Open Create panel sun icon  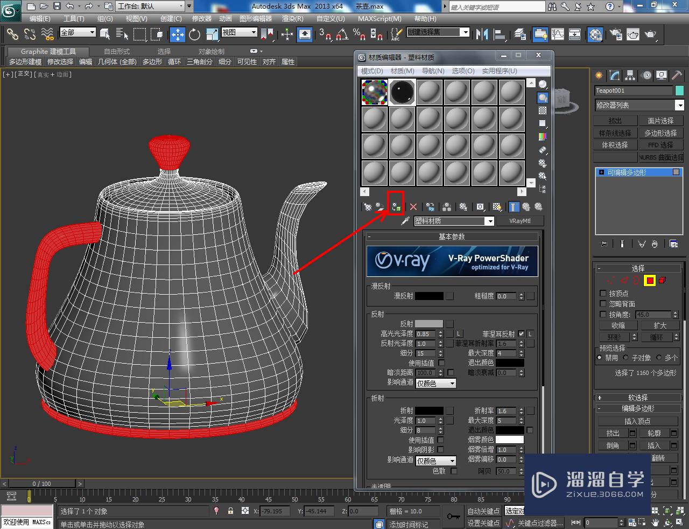click(x=599, y=75)
